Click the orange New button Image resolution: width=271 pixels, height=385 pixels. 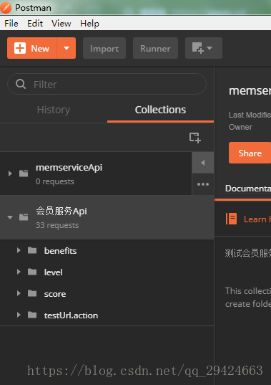(x=32, y=48)
